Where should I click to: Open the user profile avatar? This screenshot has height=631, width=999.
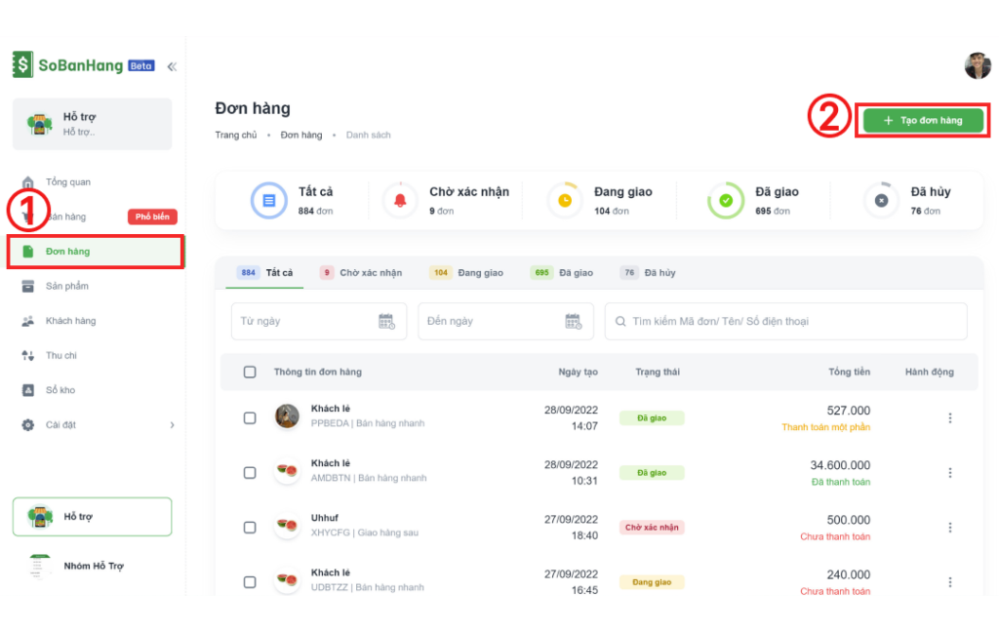[977, 66]
